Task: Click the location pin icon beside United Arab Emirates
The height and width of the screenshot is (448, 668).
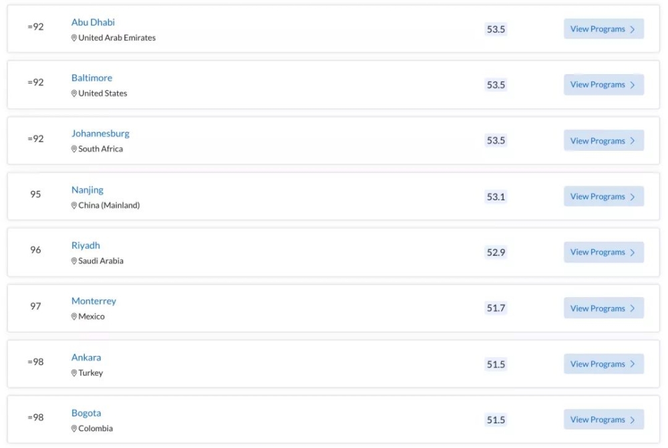Action: (x=73, y=38)
